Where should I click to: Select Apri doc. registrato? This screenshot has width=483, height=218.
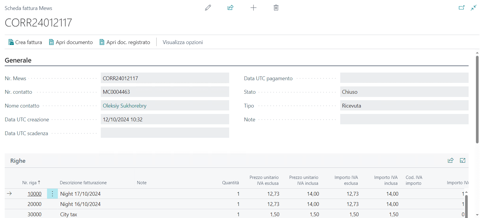click(x=125, y=42)
